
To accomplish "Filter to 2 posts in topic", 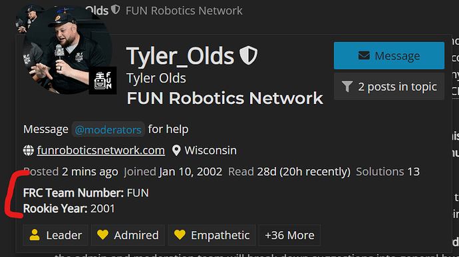I will 389,87.
